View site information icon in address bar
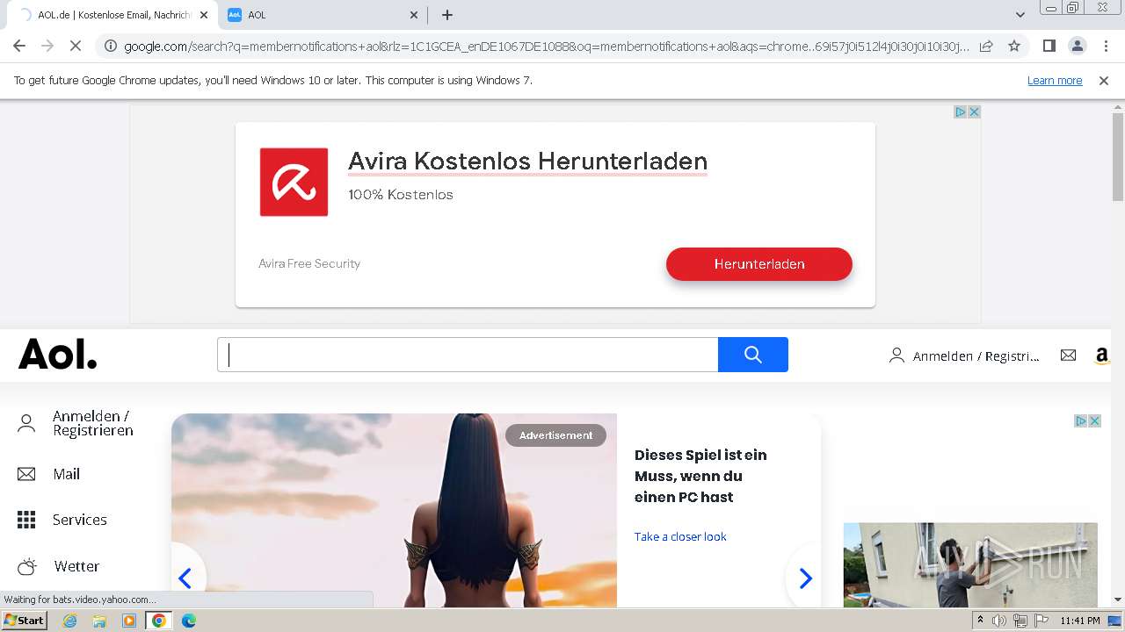1125x632 pixels. tap(110, 46)
